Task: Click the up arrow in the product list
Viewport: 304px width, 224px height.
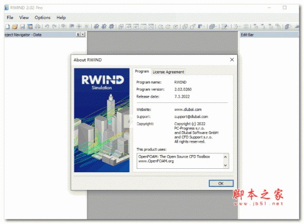Action: (225, 157)
